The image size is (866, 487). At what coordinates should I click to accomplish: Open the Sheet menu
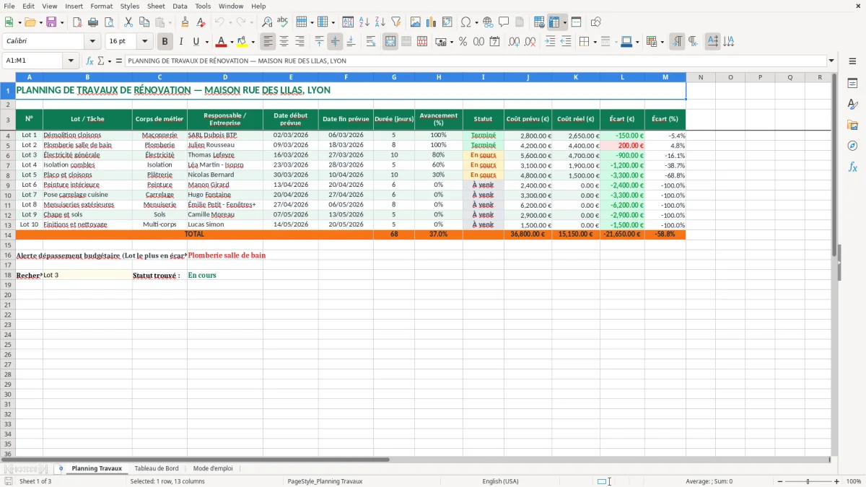click(156, 6)
